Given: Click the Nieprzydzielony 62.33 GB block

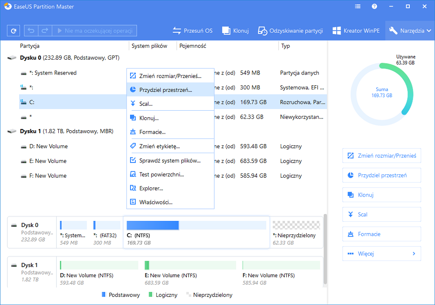Looking at the screenshot, I should 296,232.
